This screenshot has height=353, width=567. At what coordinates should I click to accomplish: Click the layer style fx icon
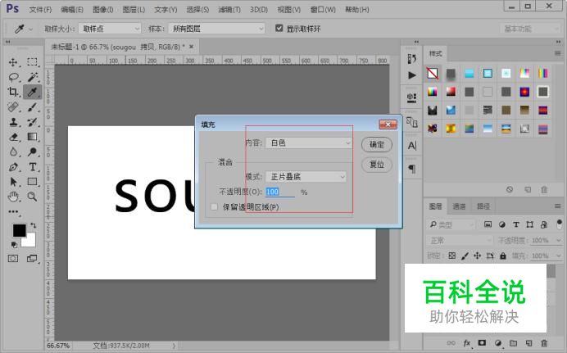click(x=467, y=343)
